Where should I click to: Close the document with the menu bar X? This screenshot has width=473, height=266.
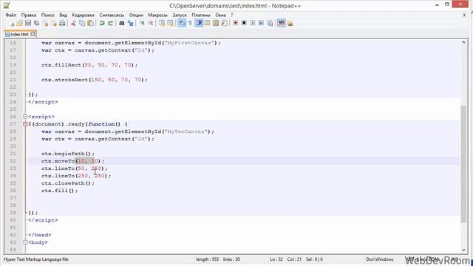pos(464,15)
